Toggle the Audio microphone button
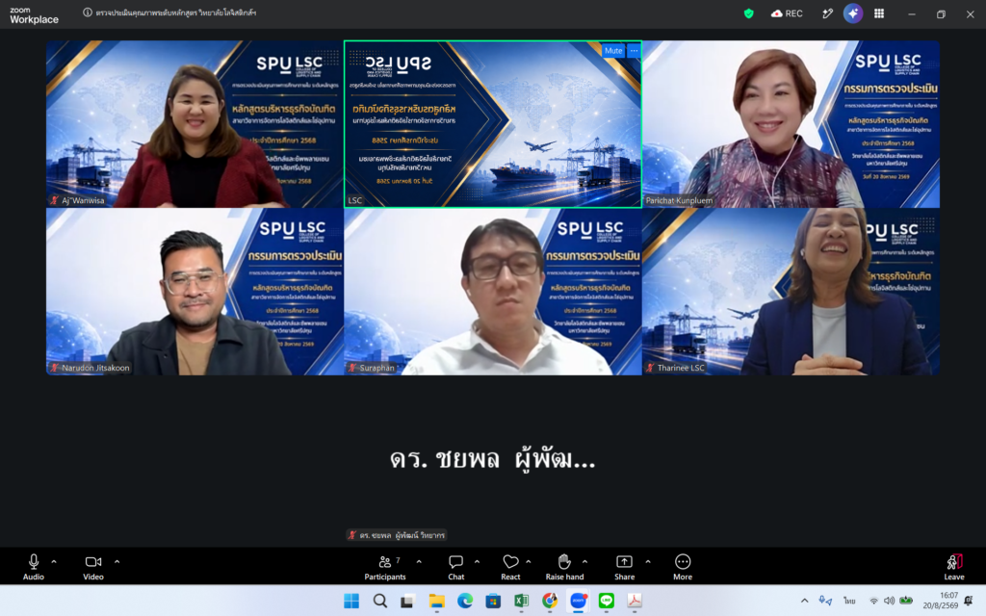The height and width of the screenshot is (616, 986). coord(34,566)
